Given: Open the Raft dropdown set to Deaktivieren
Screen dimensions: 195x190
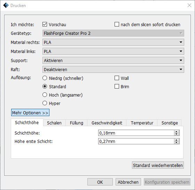Looking at the screenshot, I should pyautogui.click(x=113, y=69).
